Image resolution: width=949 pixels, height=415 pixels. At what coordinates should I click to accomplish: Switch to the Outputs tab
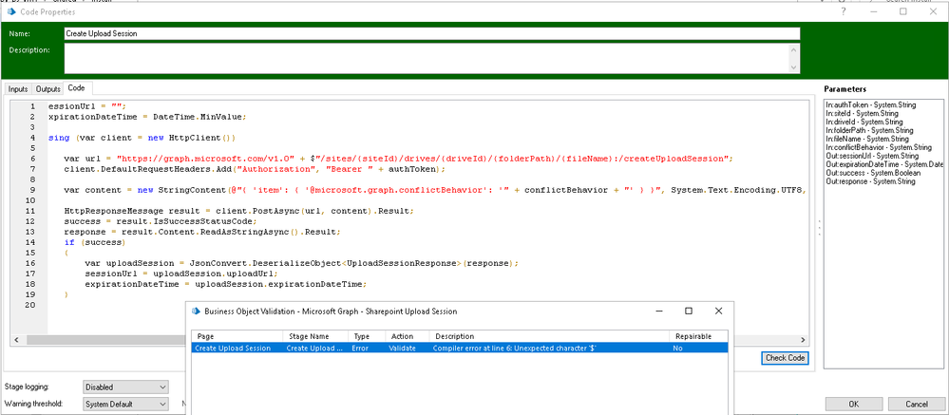click(x=47, y=88)
